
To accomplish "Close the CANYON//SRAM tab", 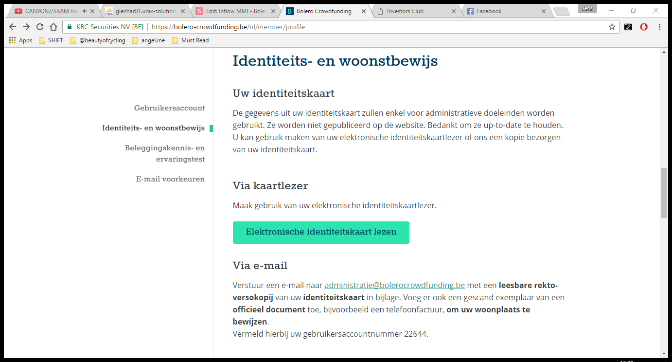I will click(92, 11).
